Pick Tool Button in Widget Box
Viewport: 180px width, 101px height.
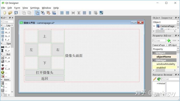(x=5, y=61)
